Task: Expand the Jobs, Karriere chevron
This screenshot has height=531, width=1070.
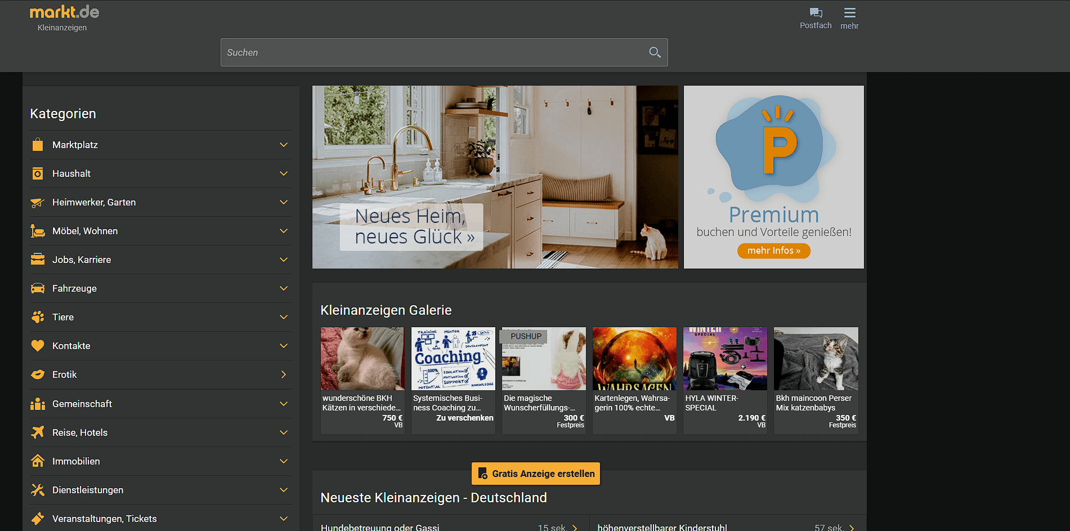Action: tap(284, 260)
